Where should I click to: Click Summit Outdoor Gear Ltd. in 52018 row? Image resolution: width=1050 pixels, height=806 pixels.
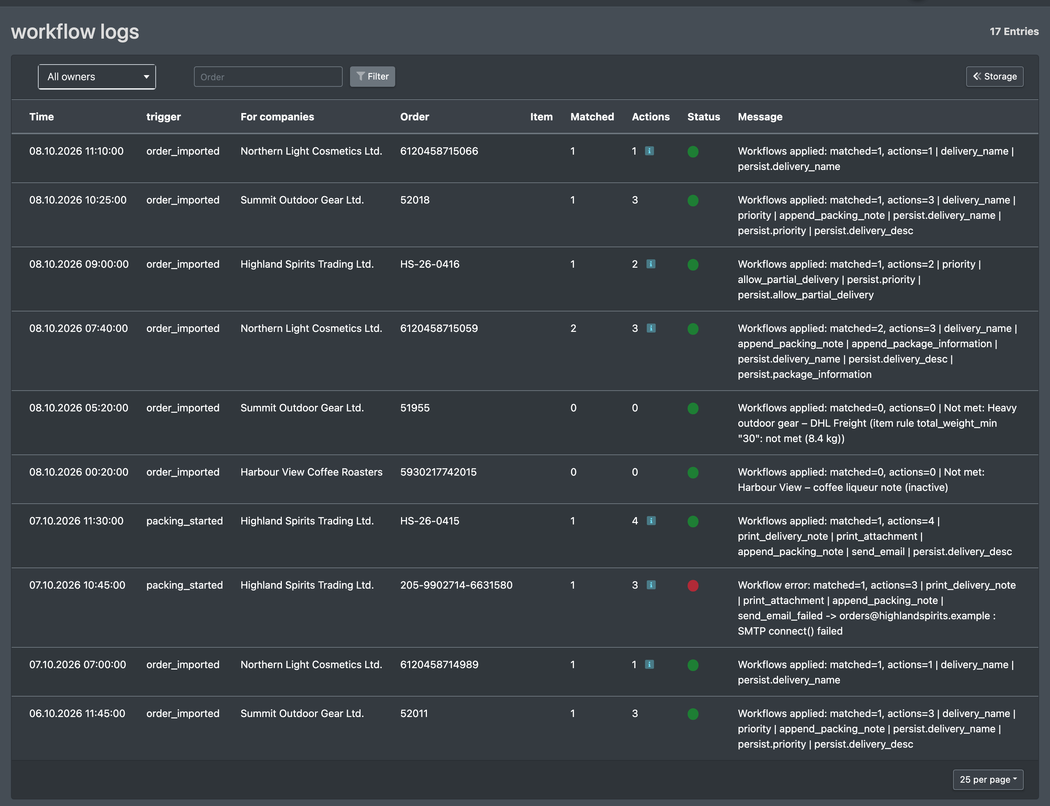(x=302, y=200)
